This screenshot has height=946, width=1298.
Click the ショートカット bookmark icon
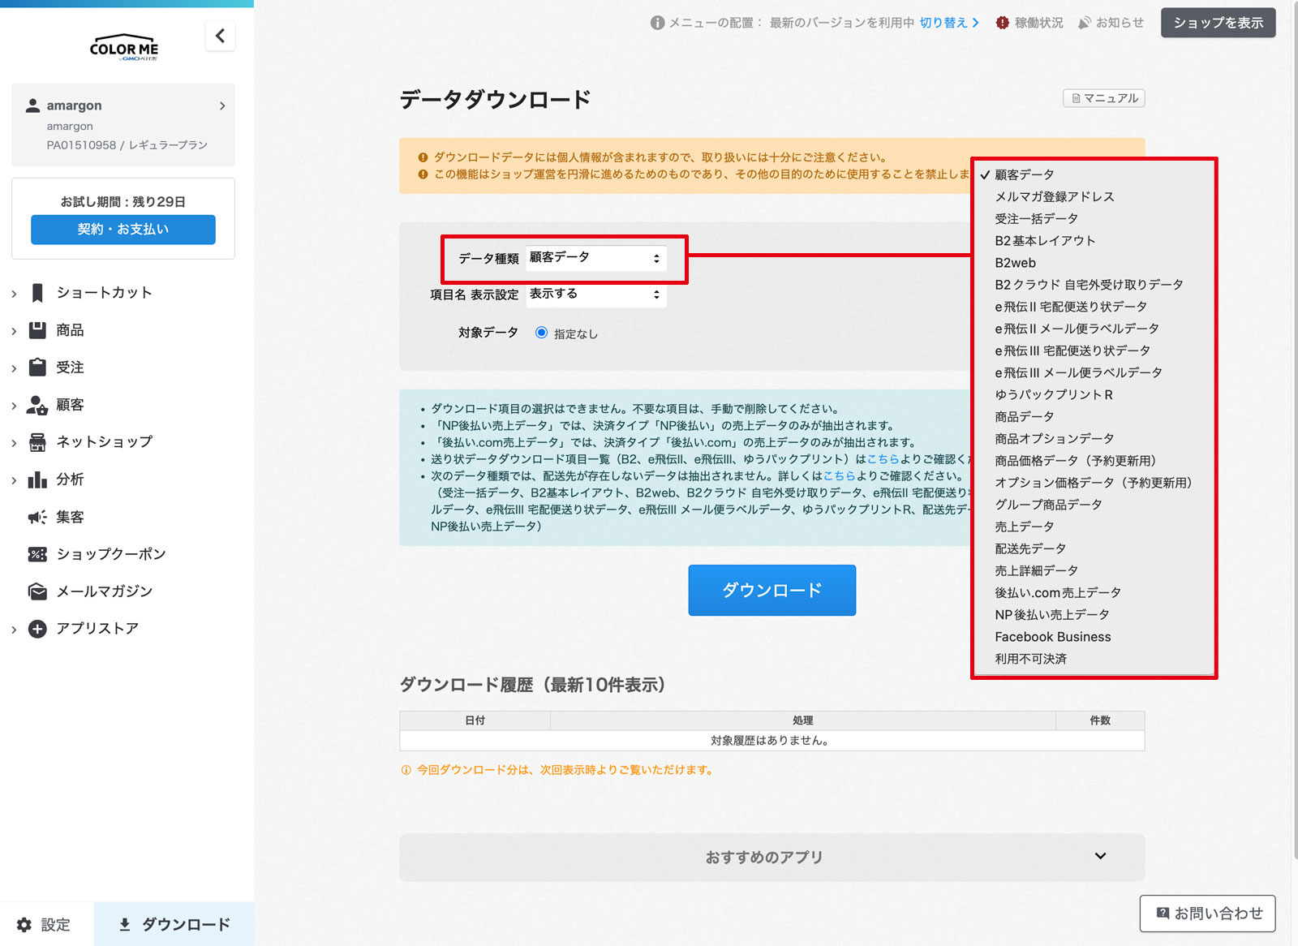coord(37,293)
